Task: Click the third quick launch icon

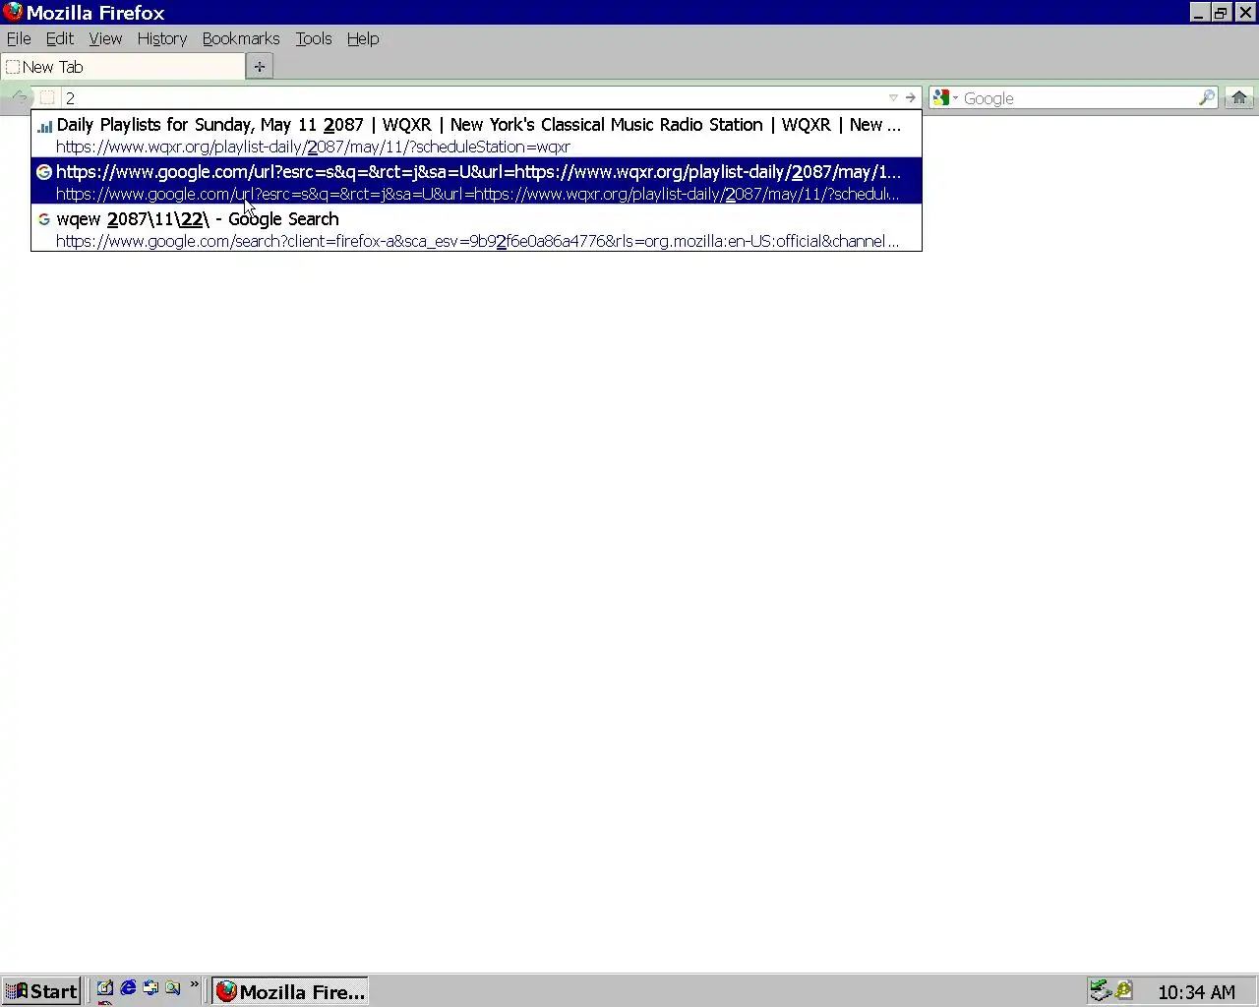Action: coord(150,988)
